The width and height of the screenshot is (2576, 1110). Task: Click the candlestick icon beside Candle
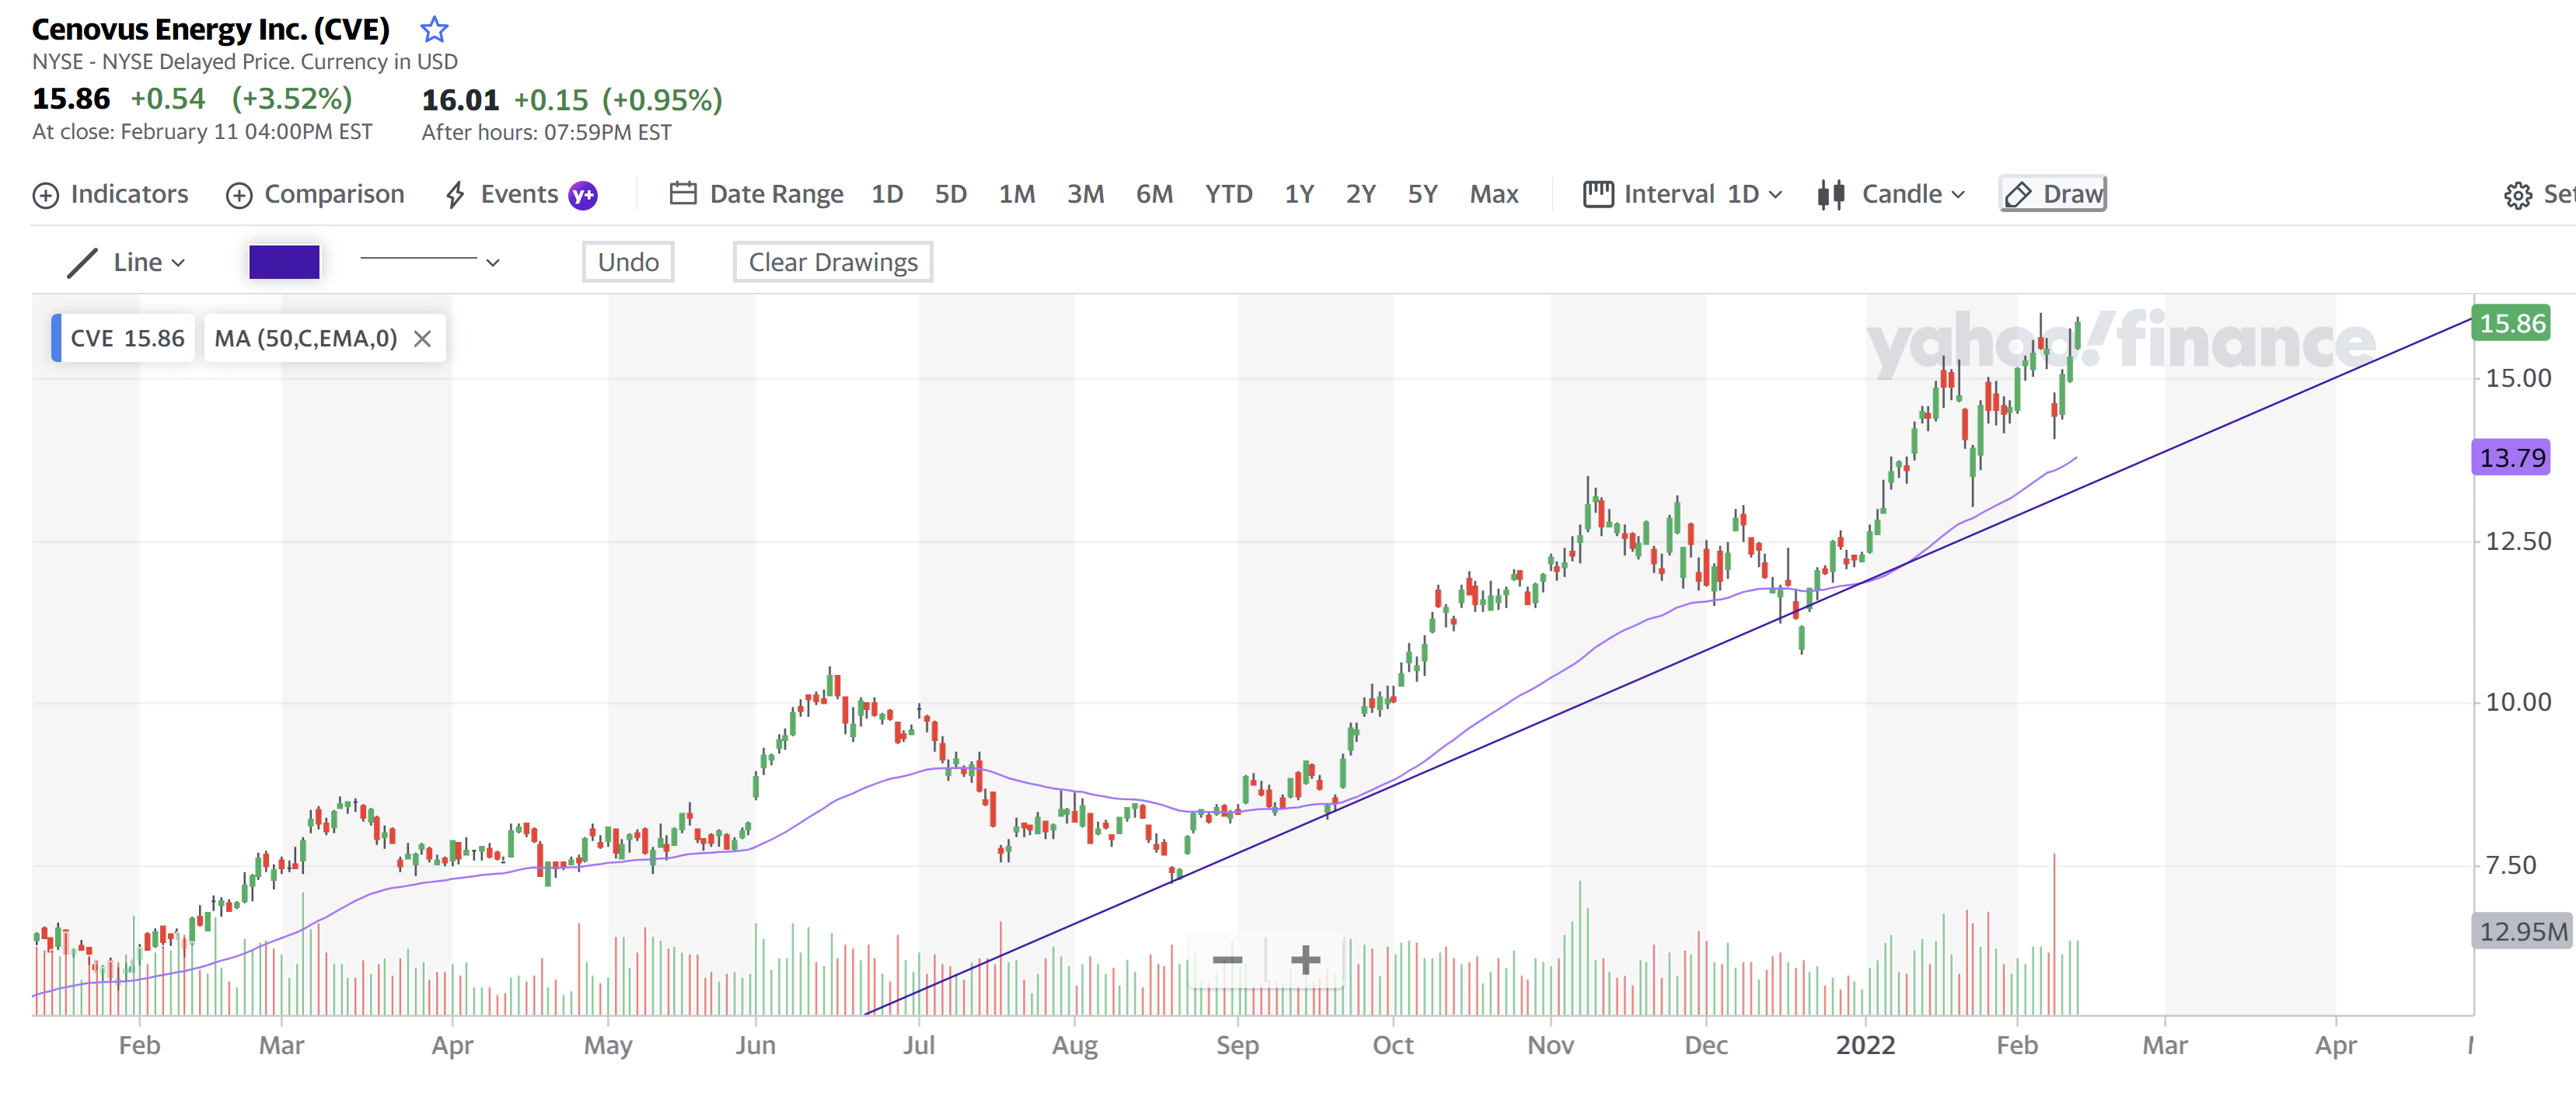click(1831, 194)
